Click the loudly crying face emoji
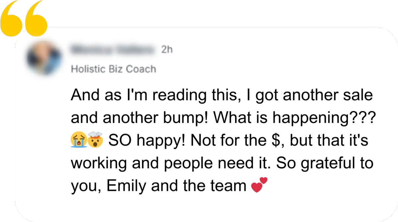 pos(79,141)
